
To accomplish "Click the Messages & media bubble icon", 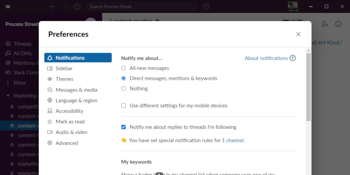I will coord(50,90).
